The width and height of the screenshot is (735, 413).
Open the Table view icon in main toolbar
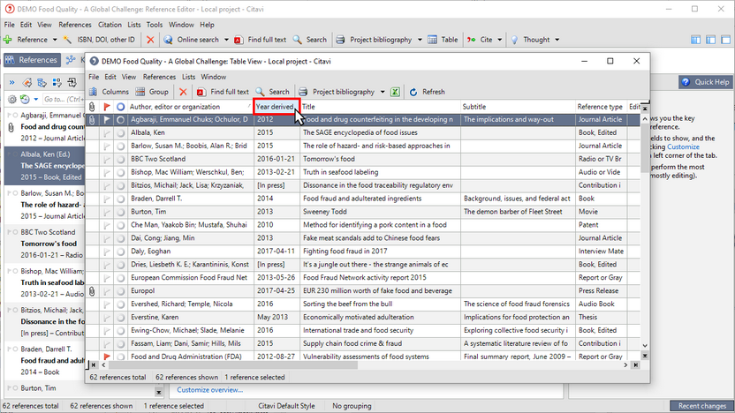(x=432, y=40)
